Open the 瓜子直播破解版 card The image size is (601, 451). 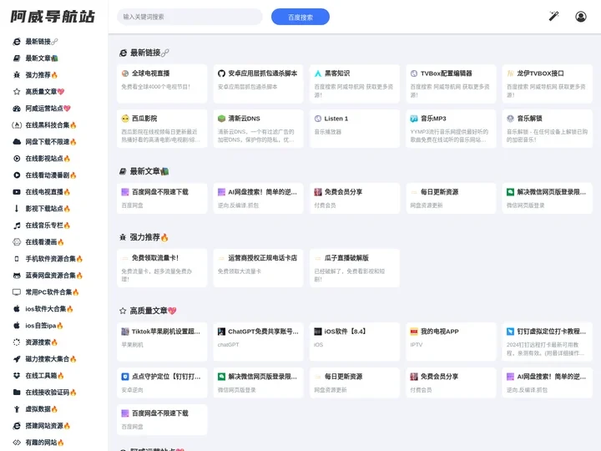click(x=355, y=268)
